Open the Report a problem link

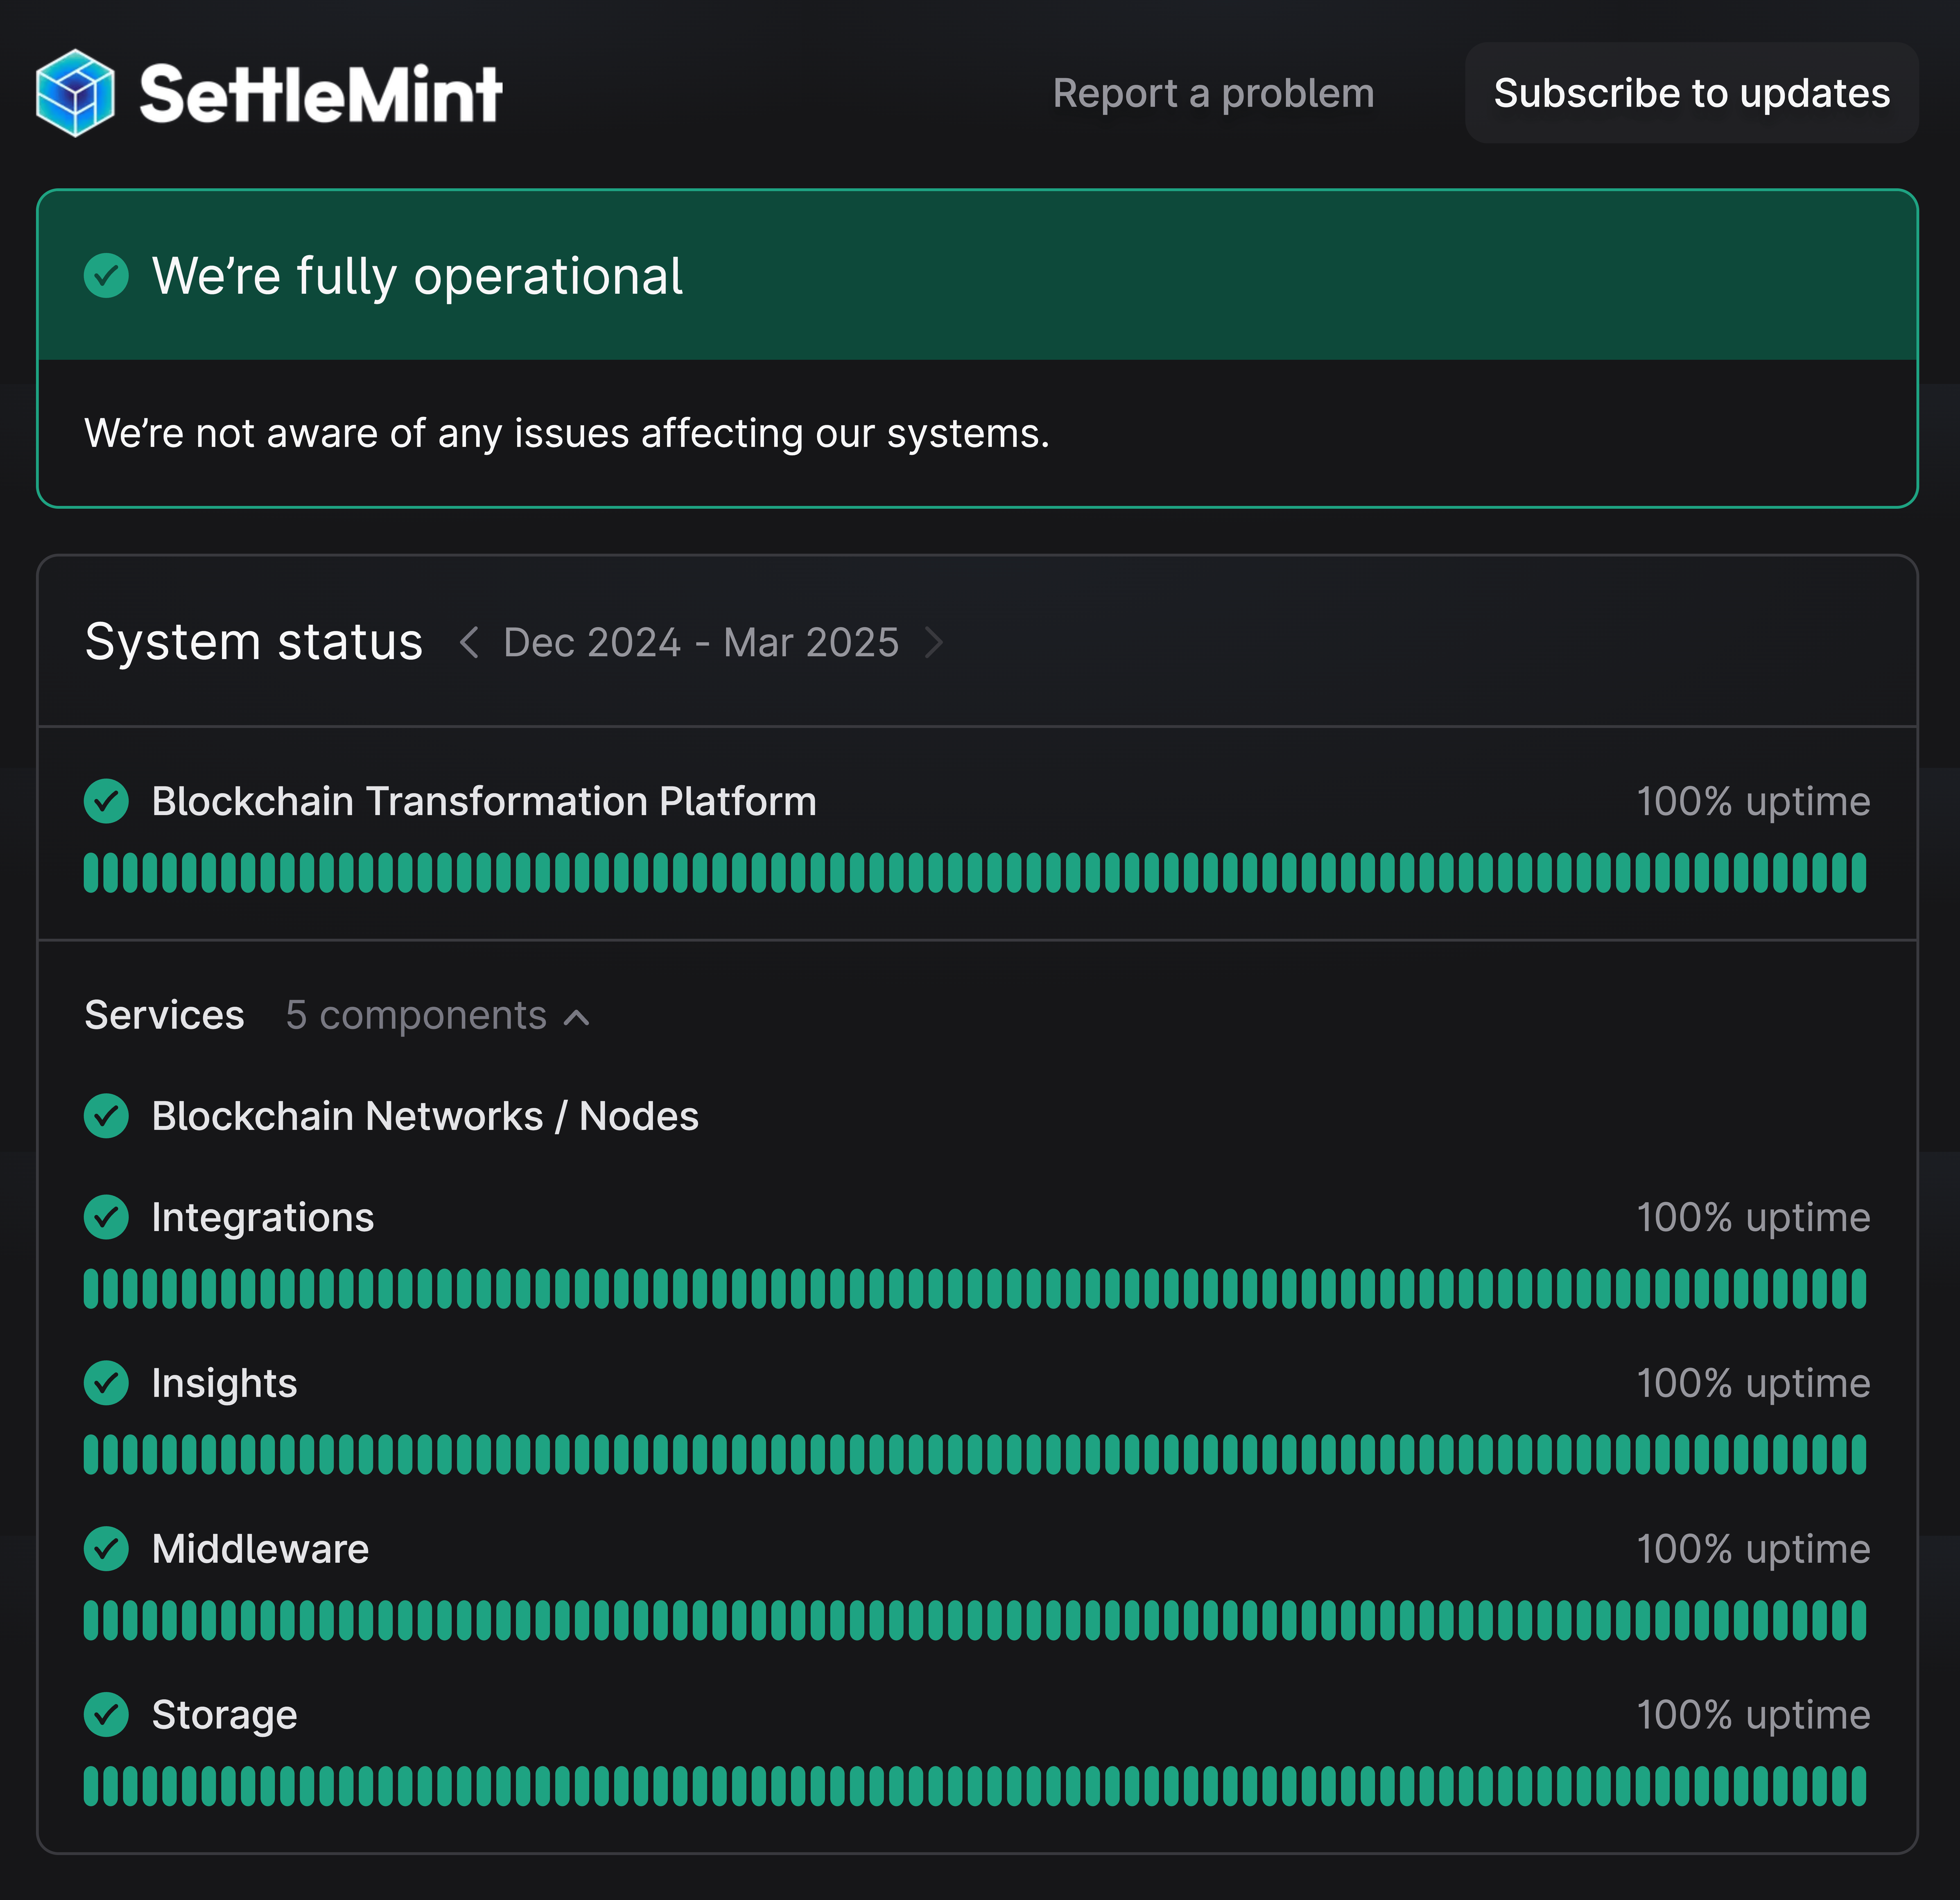click(x=1213, y=93)
